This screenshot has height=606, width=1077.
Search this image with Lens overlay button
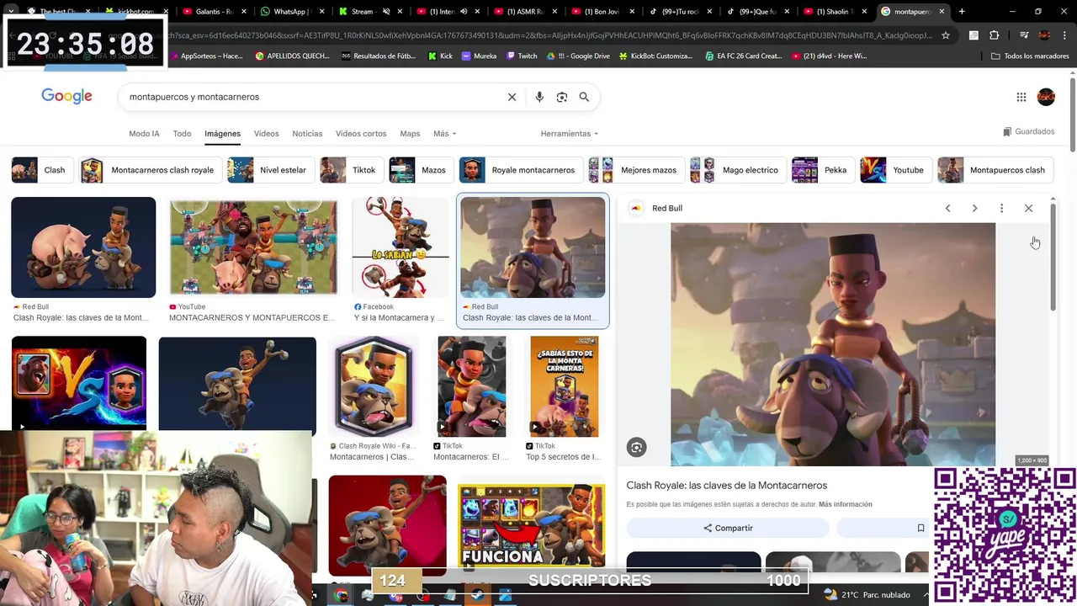point(637,448)
